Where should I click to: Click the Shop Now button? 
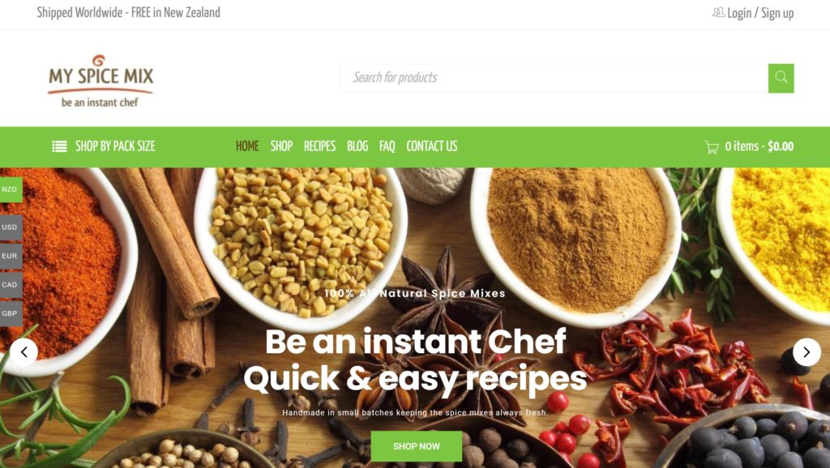[417, 446]
